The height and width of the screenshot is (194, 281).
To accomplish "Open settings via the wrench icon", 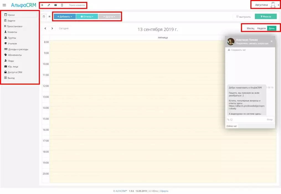I will click(x=49, y=5).
